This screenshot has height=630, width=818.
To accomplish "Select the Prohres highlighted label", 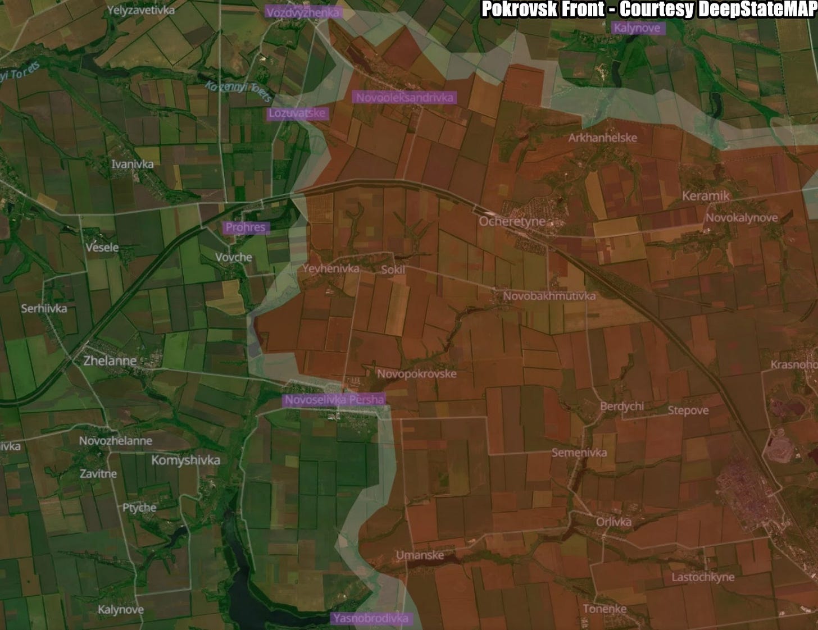I will click(246, 227).
